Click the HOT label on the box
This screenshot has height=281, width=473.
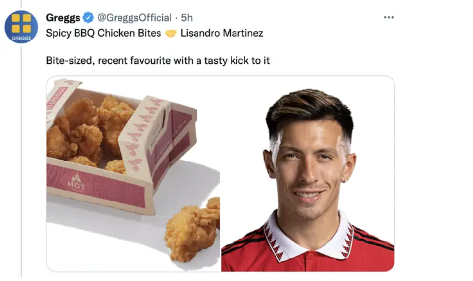tap(76, 182)
